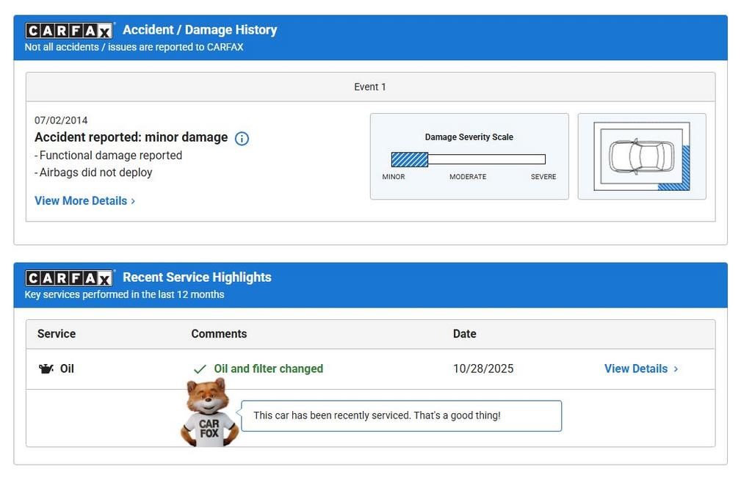Open the View More Details link
Screen dimensions: 752x480
pos(81,201)
